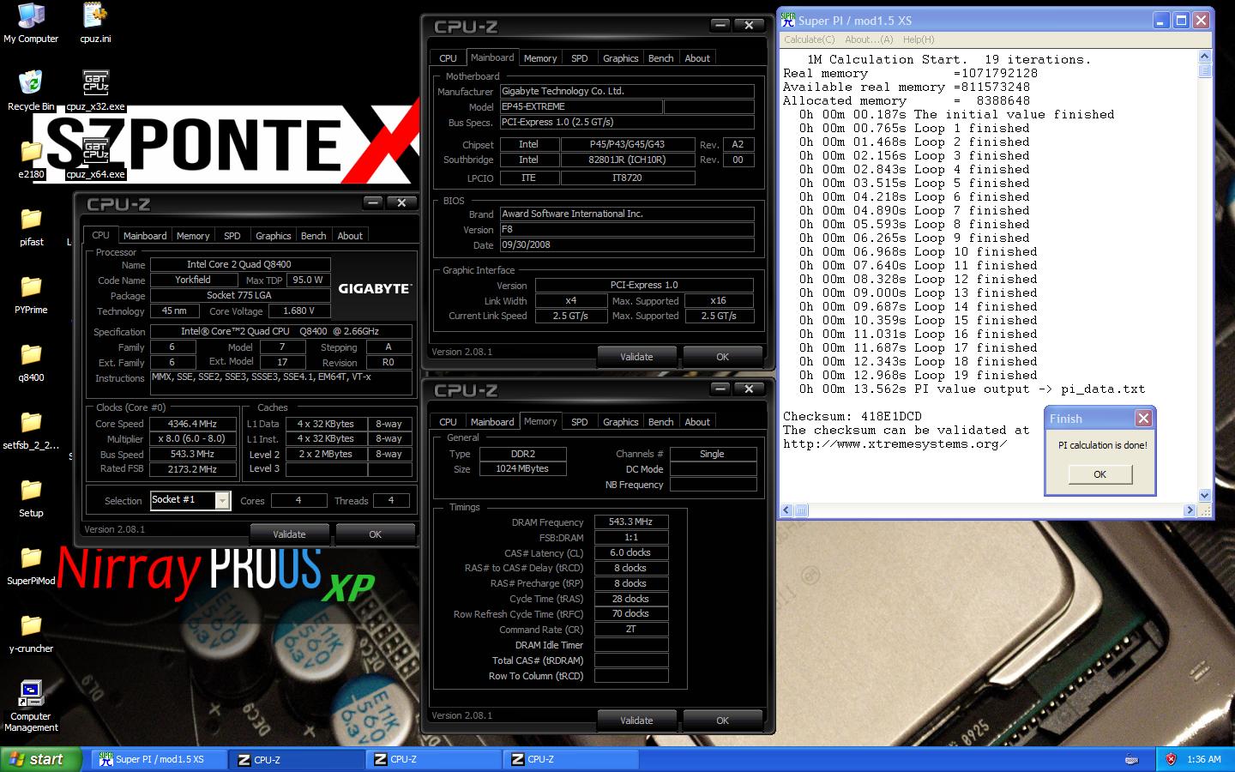The height and width of the screenshot is (772, 1235).
Task: Click the network tray icon
Action: 1131,759
